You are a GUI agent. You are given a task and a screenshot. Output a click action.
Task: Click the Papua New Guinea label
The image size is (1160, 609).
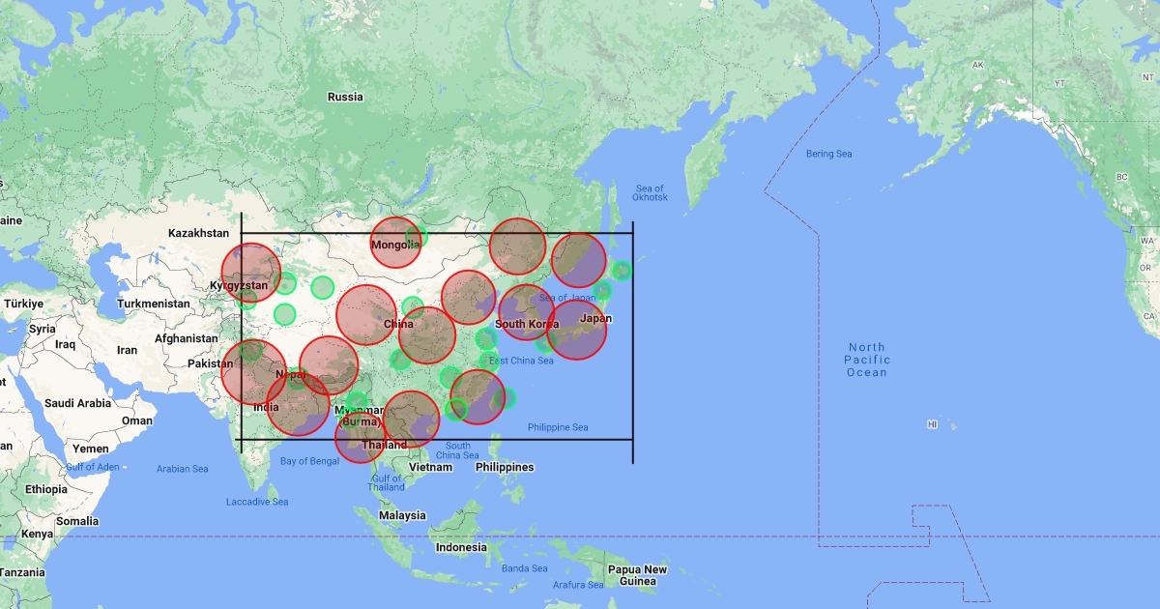click(636, 575)
